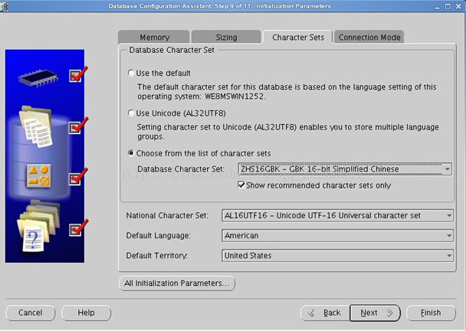Click the orange shapes icon on cylinder
The width and height of the screenshot is (466, 331).
coord(39,176)
